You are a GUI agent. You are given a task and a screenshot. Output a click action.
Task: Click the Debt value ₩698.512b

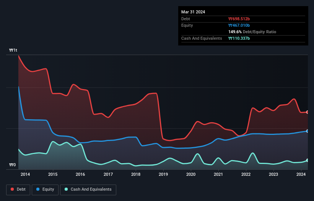point(239,19)
